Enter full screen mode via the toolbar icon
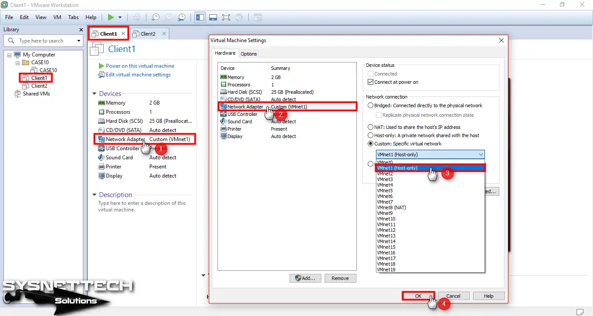The width and height of the screenshot is (593, 316). click(x=226, y=17)
